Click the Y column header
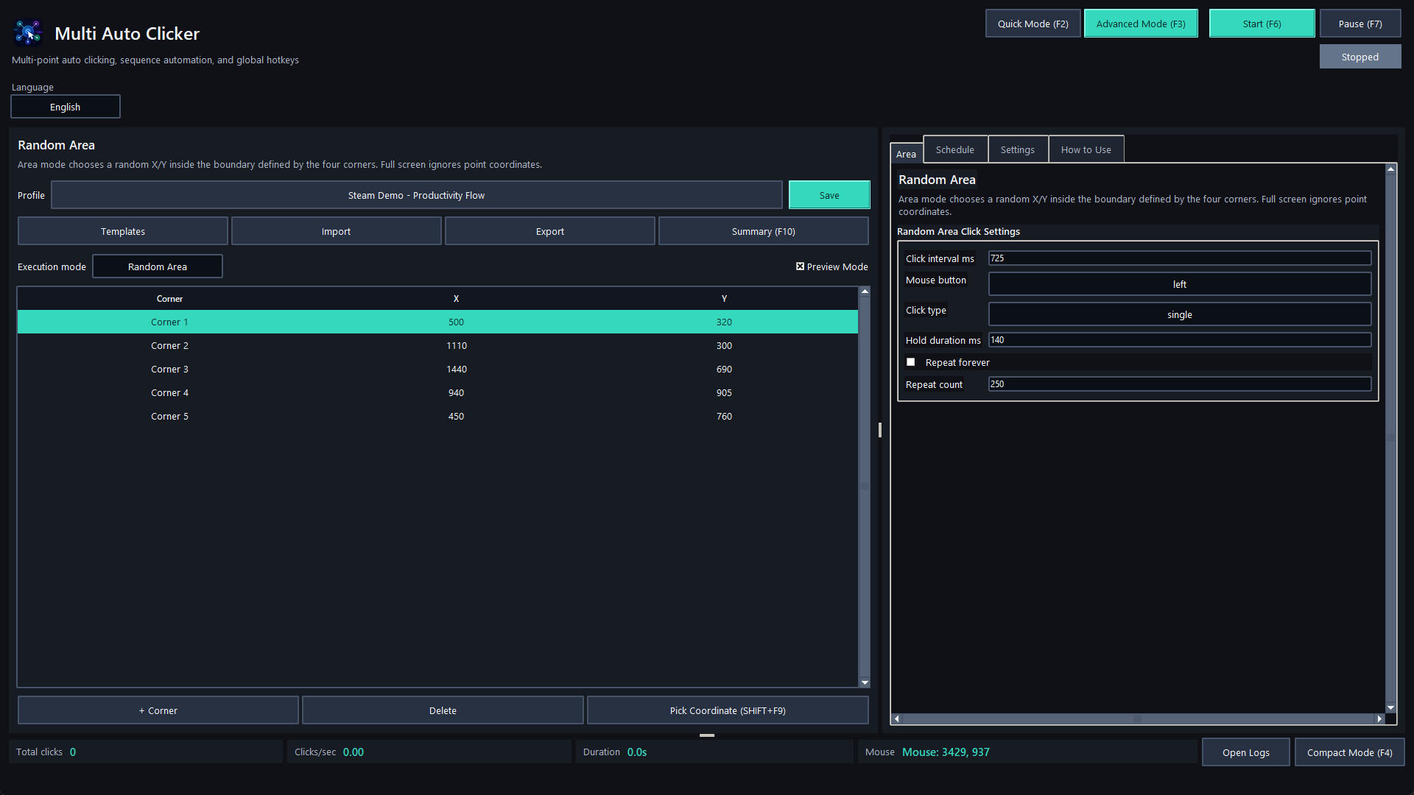This screenshot has width=1414, height=795. pyautogui.click(x=724, y=299)
